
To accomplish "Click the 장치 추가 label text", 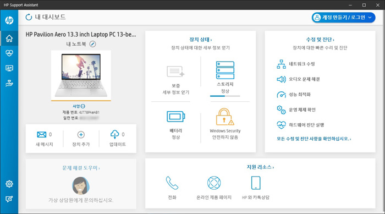I will pos(81,145).
